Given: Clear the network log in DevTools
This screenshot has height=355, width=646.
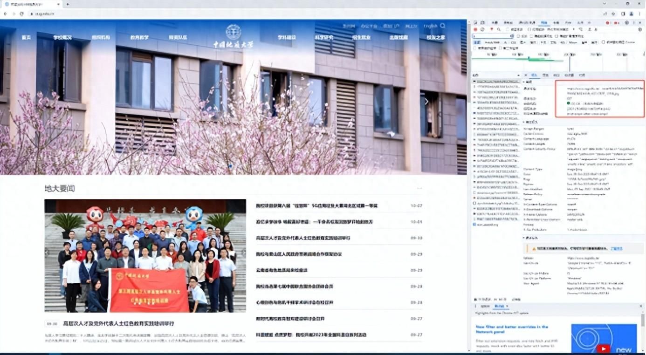Looking at the screenshot, I should point(482,29).
